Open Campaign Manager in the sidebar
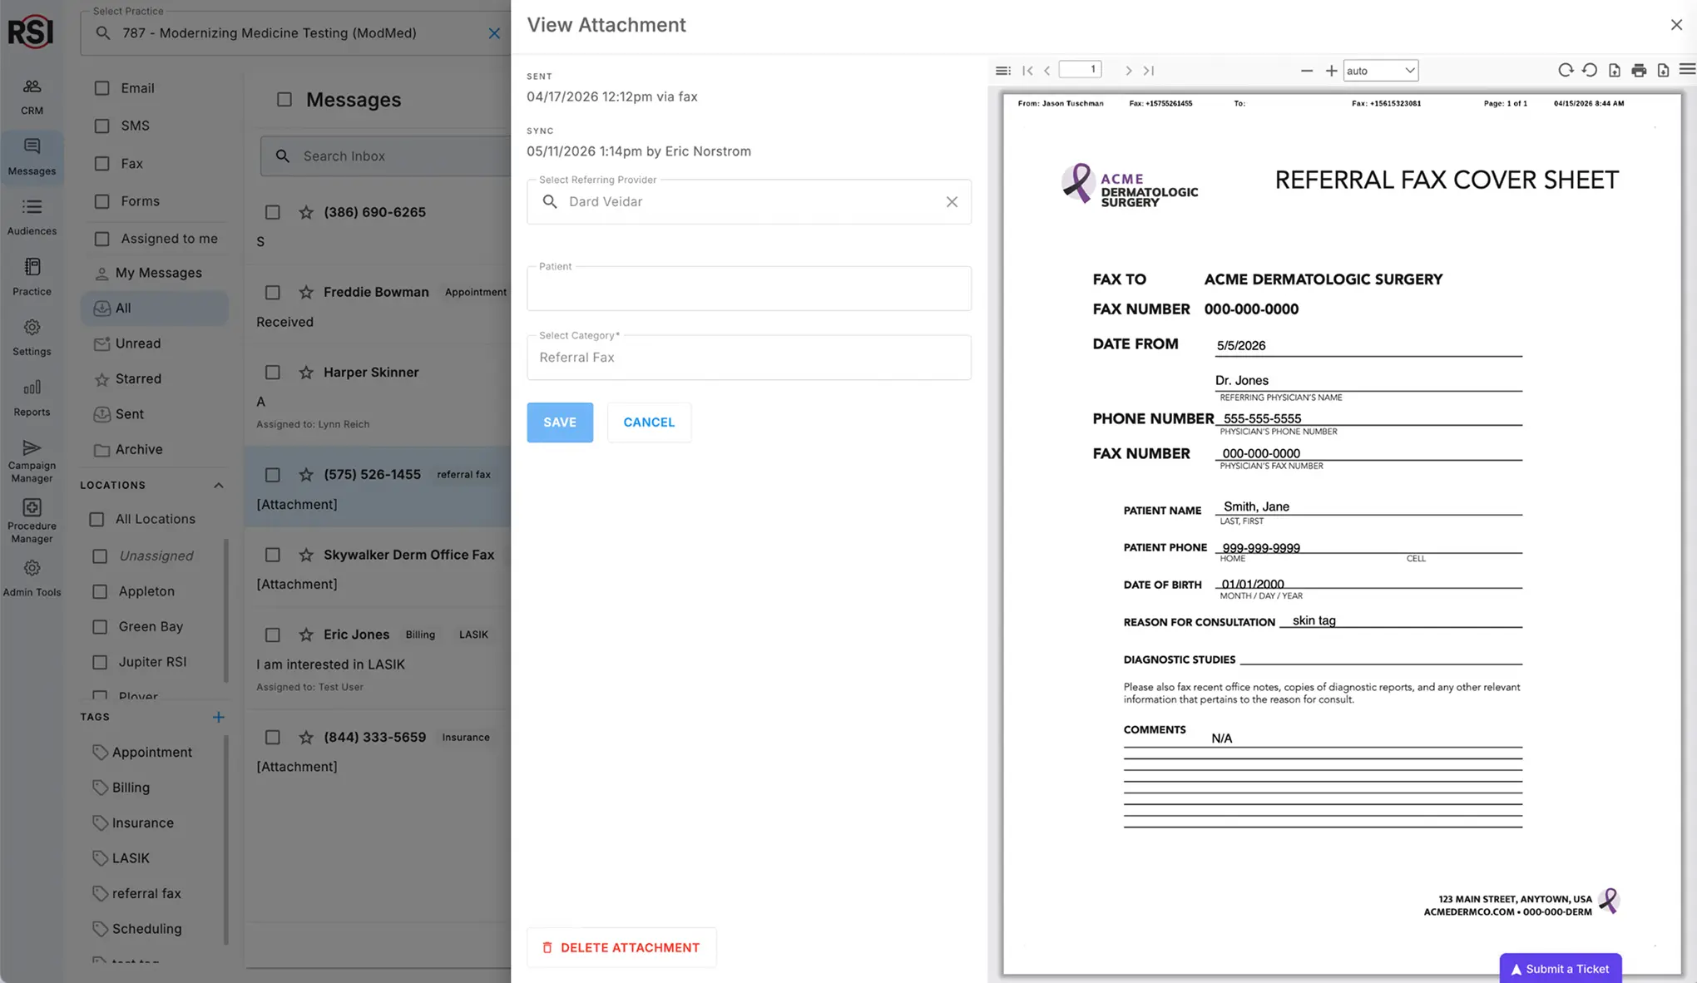1697x983 pixels. (x=32, y=461)
